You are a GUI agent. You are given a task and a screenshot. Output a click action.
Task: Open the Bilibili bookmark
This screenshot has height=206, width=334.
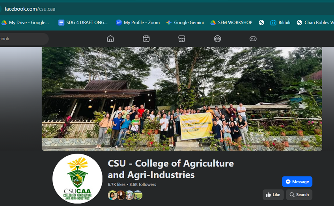pyautogui.click(x=280, y=22)
